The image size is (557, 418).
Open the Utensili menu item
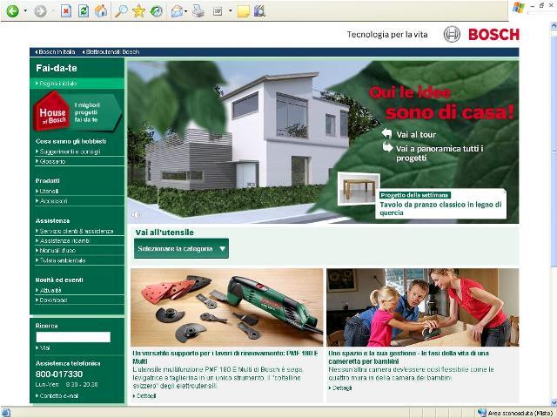click(x=47, y=191)
